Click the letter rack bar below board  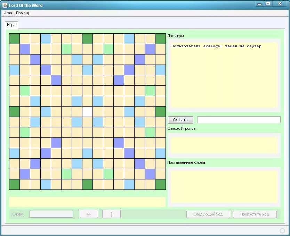click(x=87, y=202)
